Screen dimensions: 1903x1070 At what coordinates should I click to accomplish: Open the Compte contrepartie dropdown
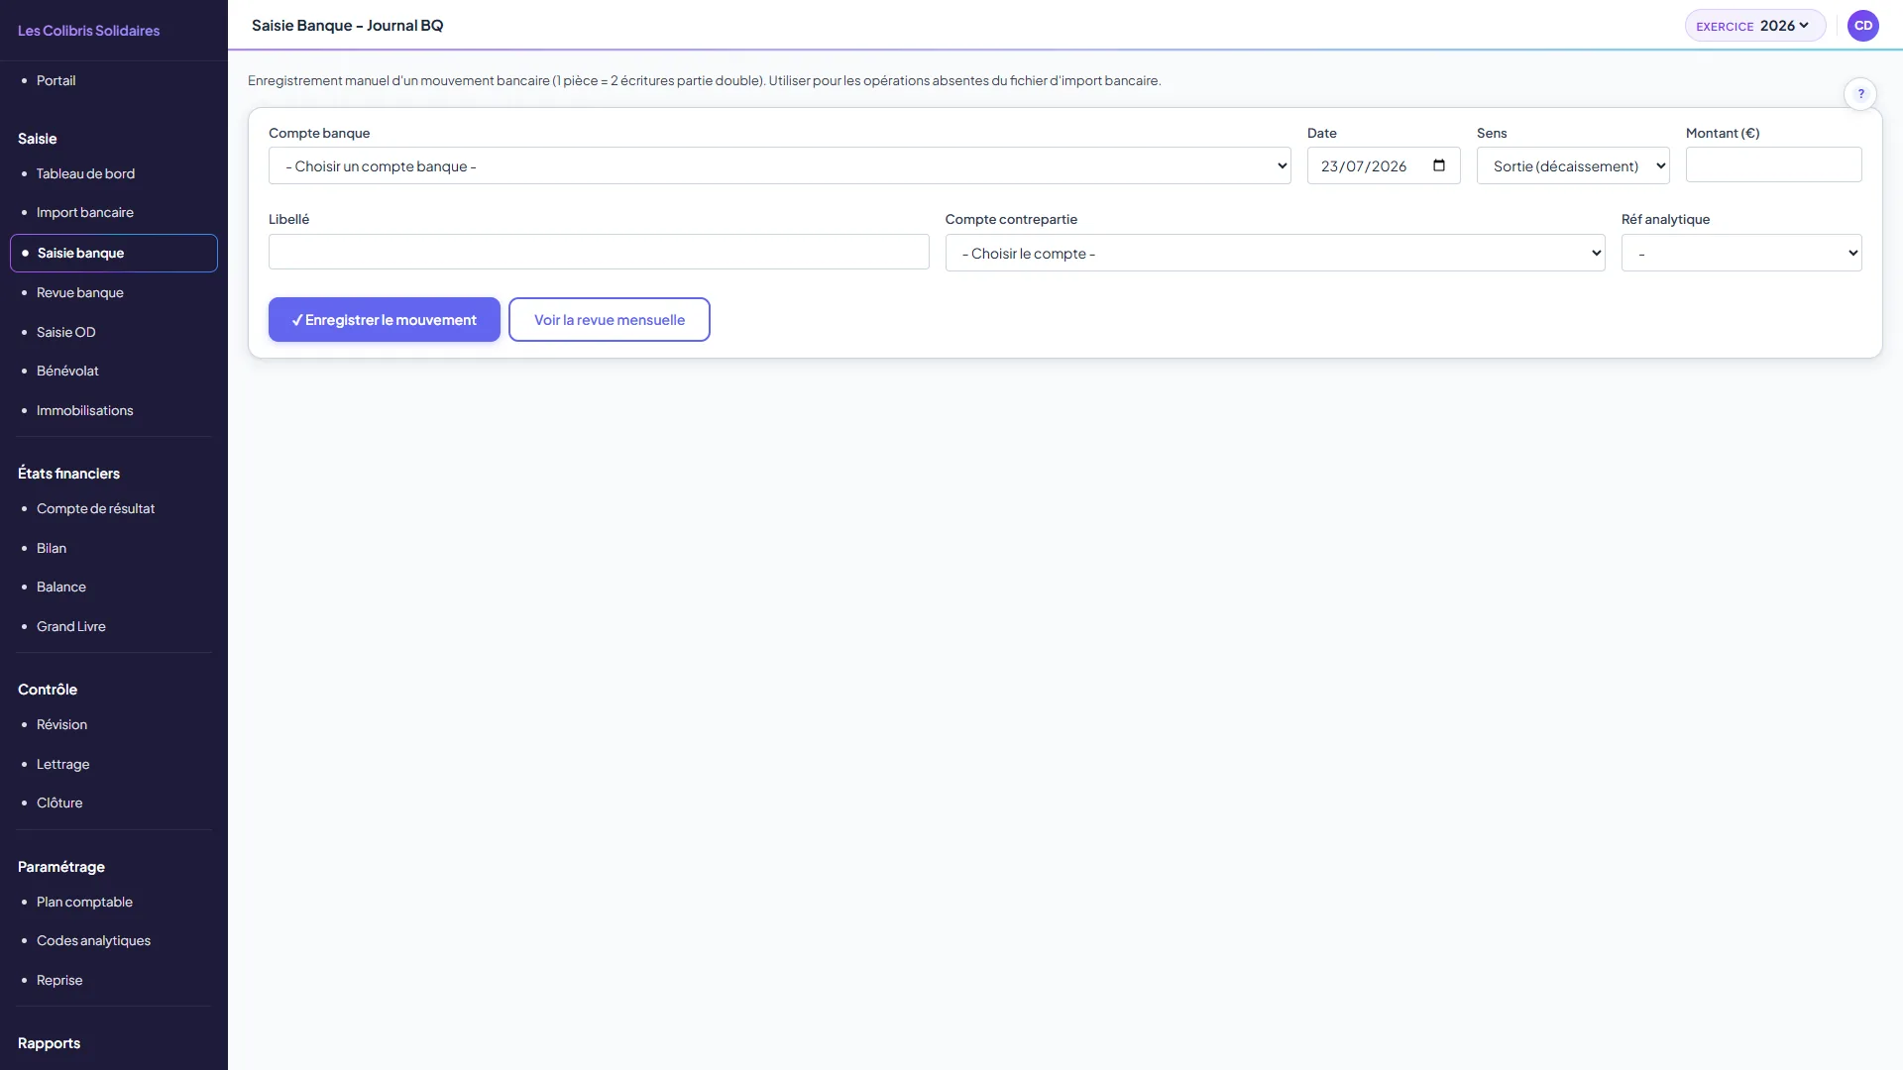click(1275, 253)
